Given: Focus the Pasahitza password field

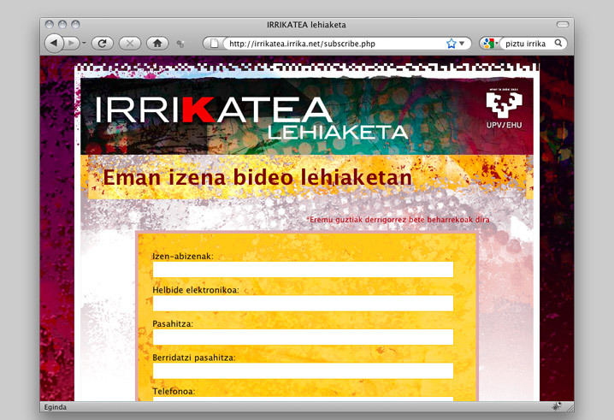Looking at the screenshot, I should tap(302, 337).
